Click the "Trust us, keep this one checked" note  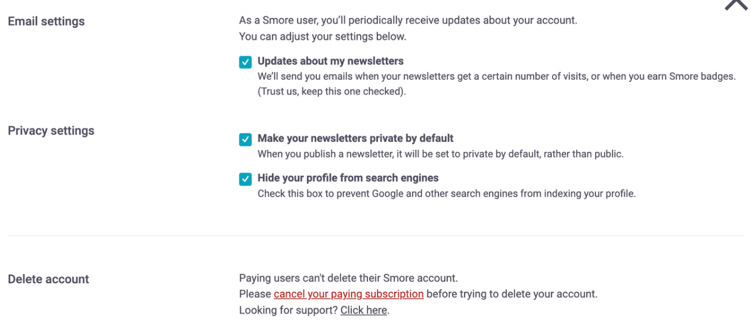(x=331, y=91)
